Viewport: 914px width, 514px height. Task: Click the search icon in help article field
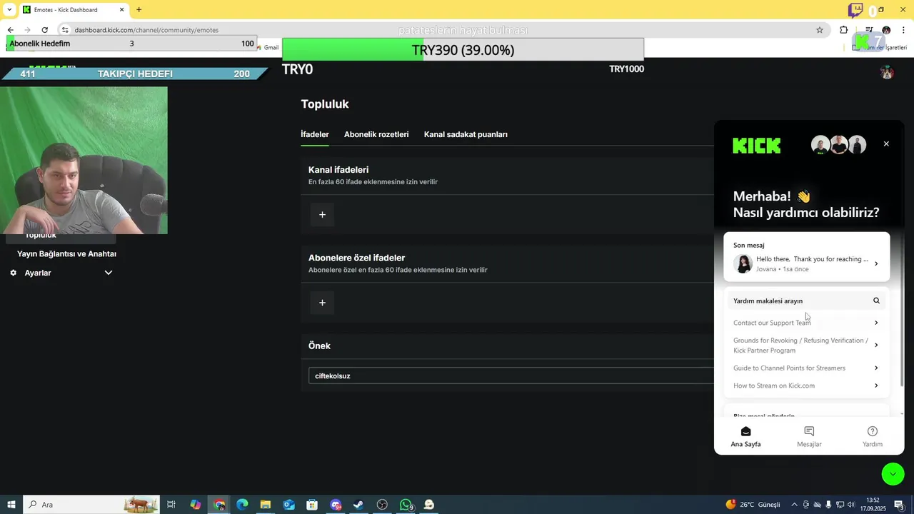tap(876, 301)
